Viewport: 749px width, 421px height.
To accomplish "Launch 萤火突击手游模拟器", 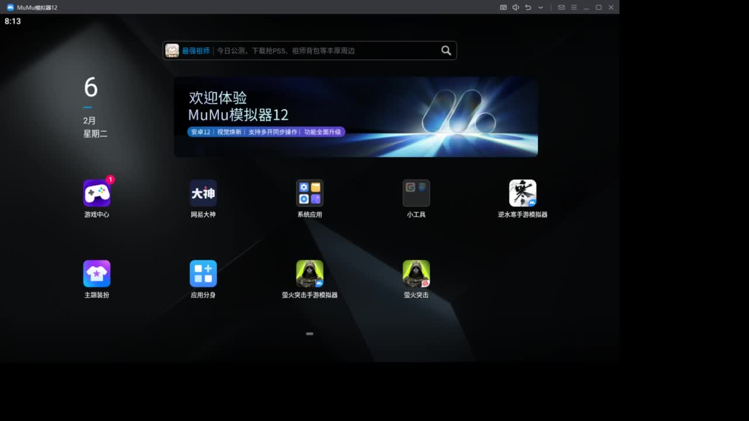I will coord(310,274).
